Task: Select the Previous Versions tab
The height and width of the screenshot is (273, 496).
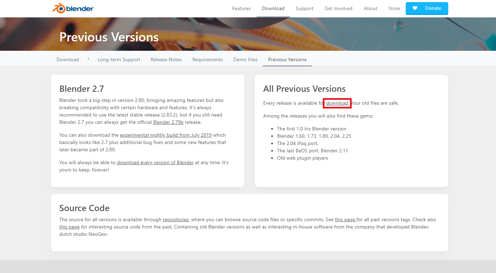Action: 287,59
